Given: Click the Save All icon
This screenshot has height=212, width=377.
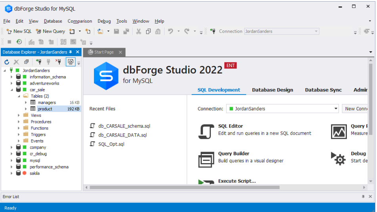Looking at the screenshot, I should coord(126,31).
